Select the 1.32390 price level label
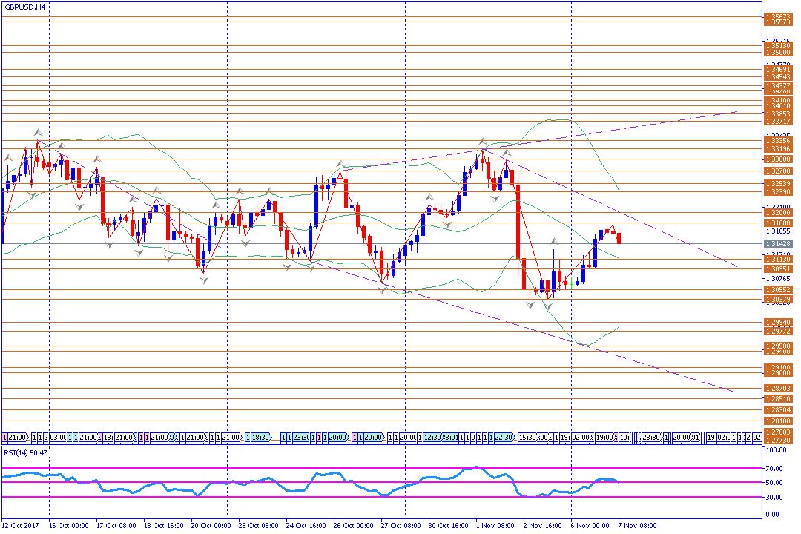Image resolution: width=801 pixels, height=534 pixels. point(778,192)
